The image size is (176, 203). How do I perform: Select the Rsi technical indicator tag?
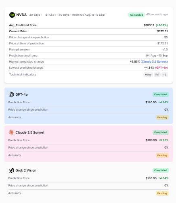157,75
